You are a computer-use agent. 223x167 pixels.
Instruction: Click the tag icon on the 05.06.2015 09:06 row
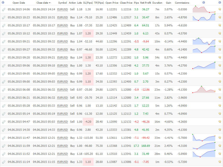pyautogui.click(x=4, y=66)
